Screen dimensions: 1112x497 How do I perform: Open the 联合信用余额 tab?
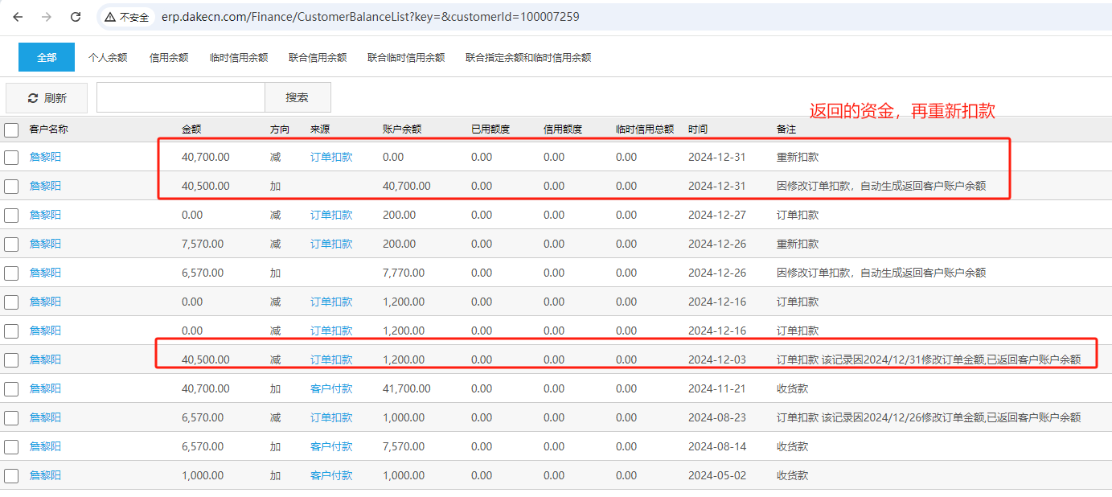318,58
